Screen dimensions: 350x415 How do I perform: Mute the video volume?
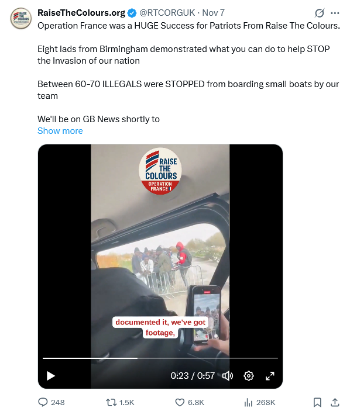[227, 376]
